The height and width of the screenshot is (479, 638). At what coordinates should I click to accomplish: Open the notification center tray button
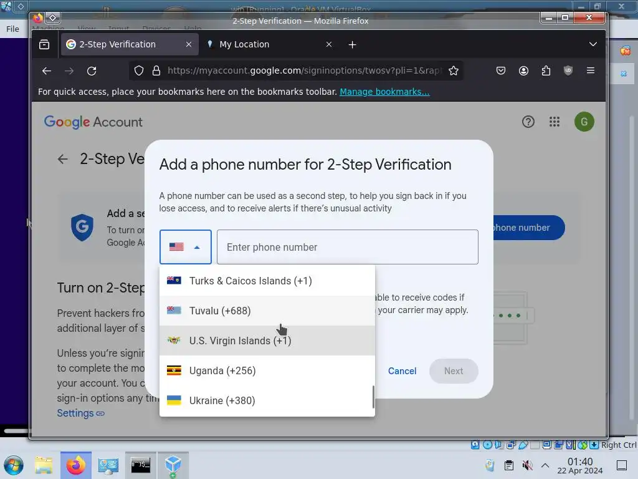622,465
